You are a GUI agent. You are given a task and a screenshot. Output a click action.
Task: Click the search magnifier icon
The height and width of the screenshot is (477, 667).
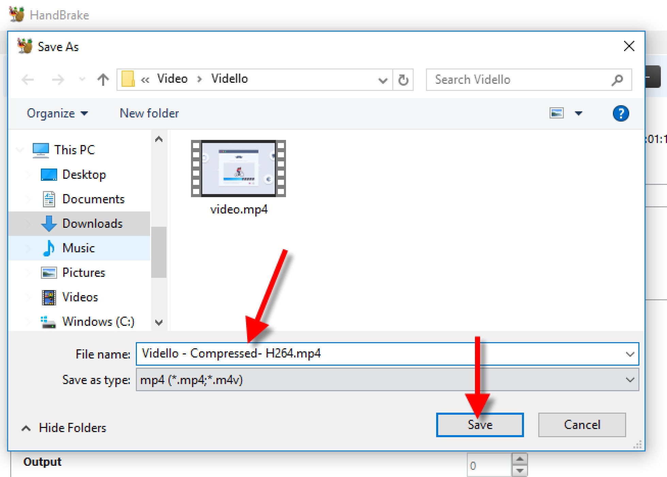coord(617,80)
